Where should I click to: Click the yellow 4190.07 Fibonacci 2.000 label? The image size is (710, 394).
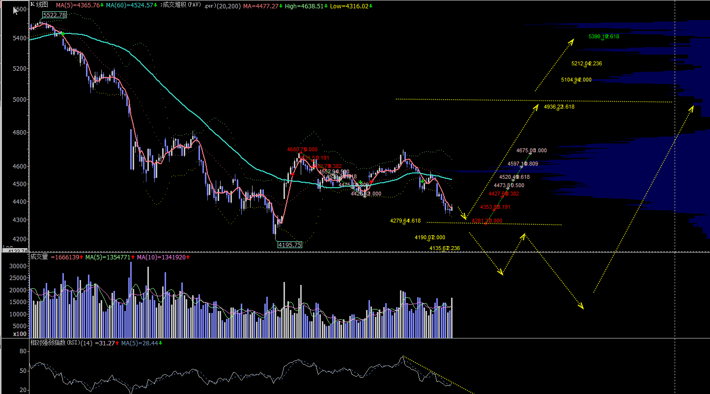point(430,238)
